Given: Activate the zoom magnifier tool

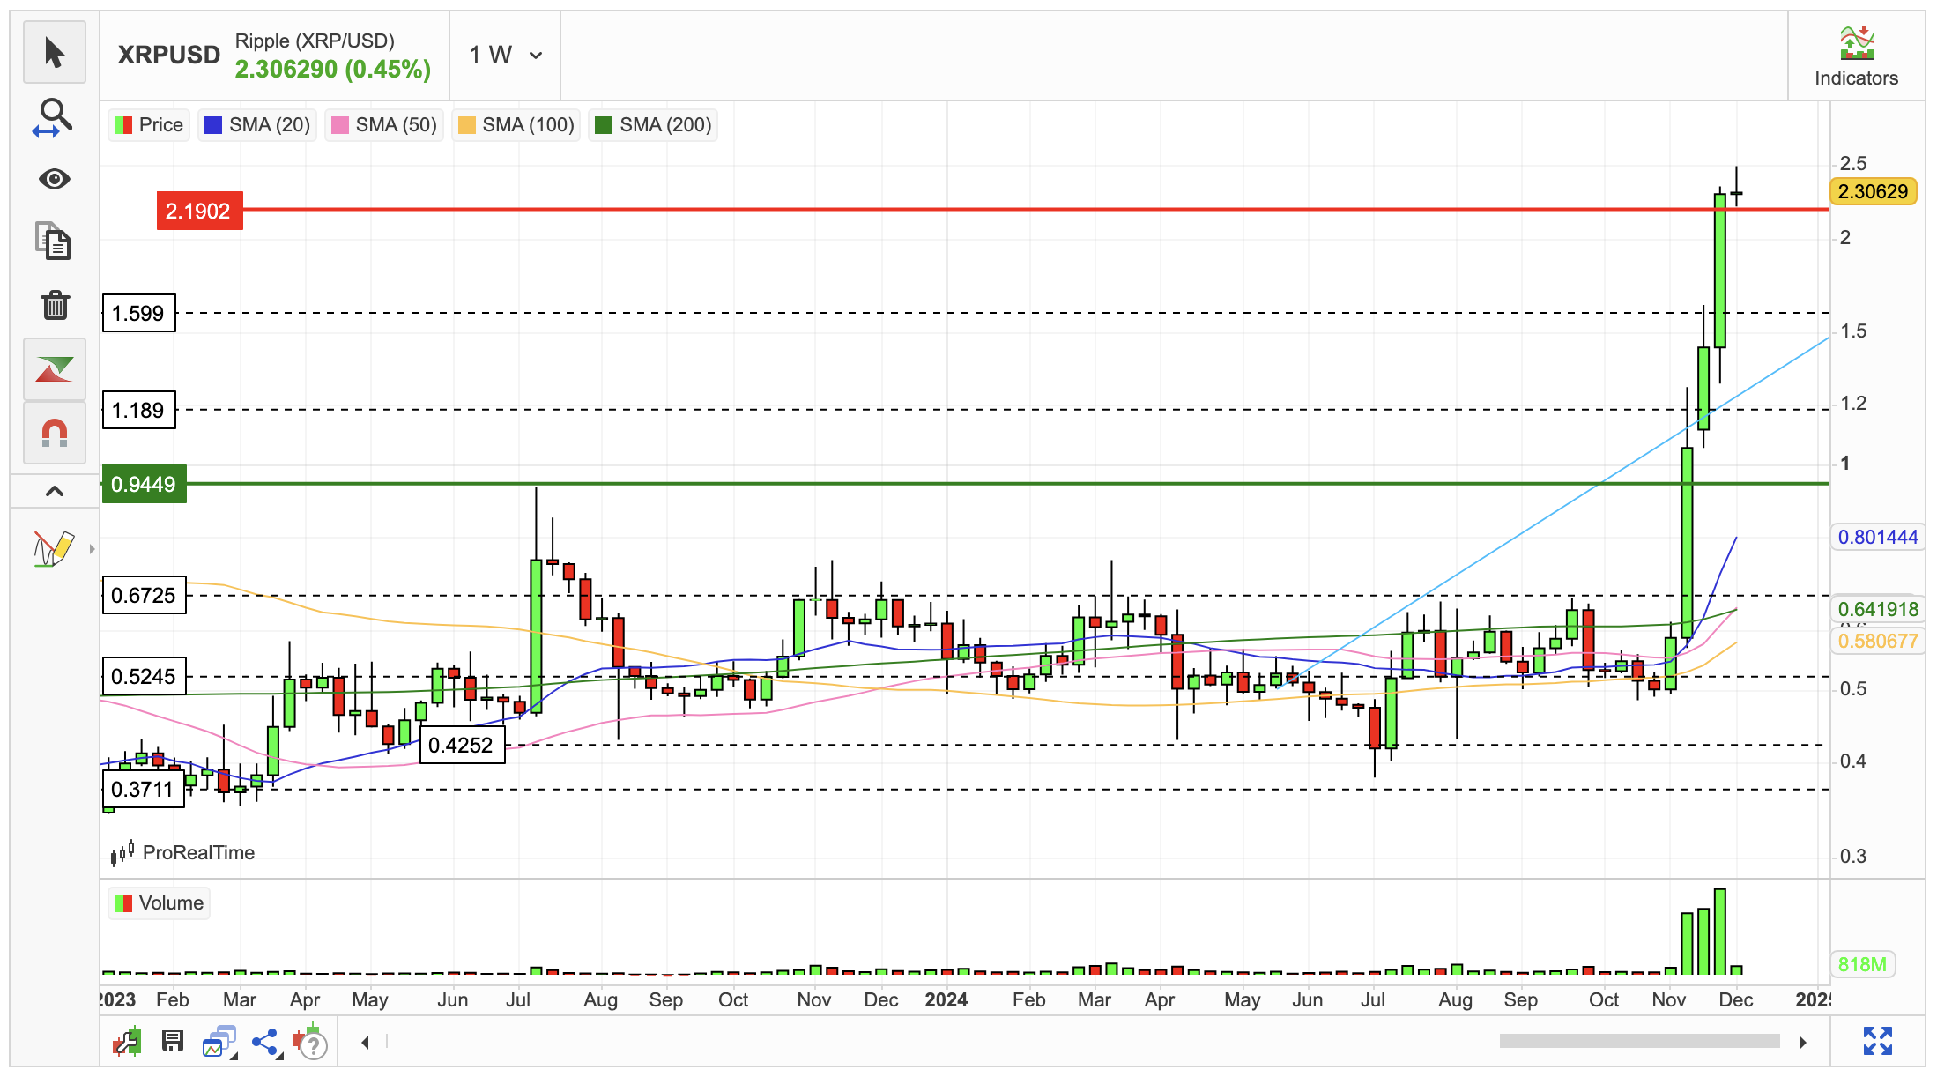Looking at the screenshot, I should click(55, 116).
